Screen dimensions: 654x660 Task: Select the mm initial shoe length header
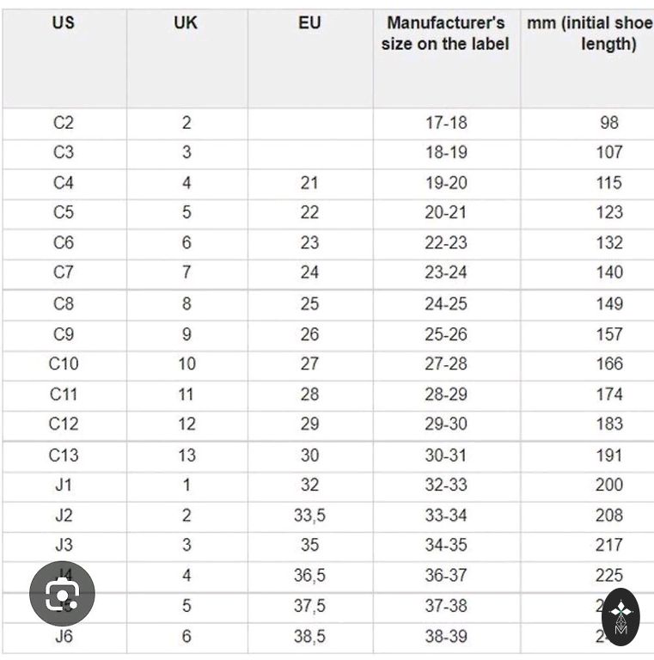[x=590, y=34]
